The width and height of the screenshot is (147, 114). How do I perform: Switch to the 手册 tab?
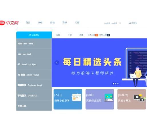click(70, 35)
